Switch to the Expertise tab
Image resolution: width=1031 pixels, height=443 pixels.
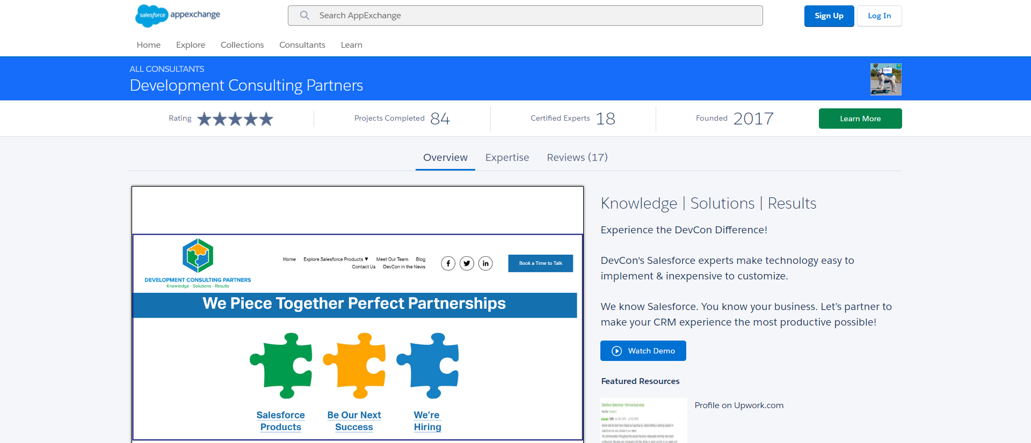click(507, 158)
